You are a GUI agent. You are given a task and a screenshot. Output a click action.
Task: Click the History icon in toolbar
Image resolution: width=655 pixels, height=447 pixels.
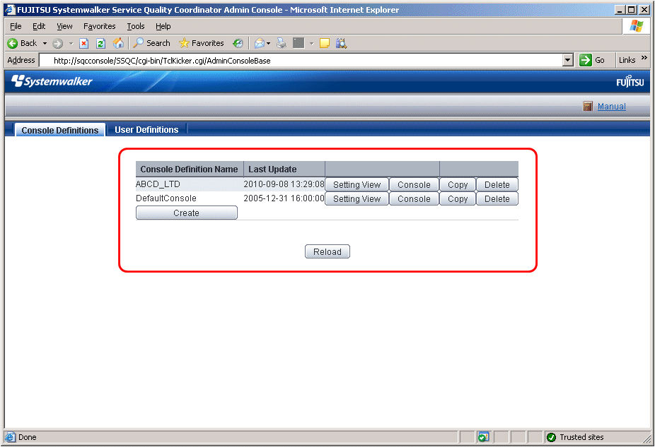pyautogui.click(x=238, y=43)
